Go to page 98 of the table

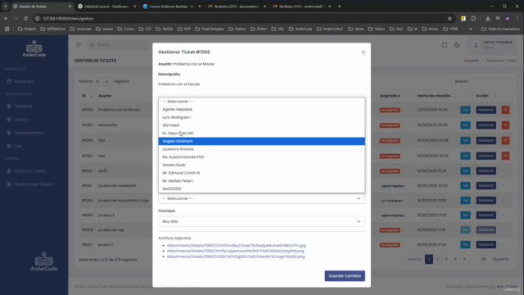(x=483, y=259)
